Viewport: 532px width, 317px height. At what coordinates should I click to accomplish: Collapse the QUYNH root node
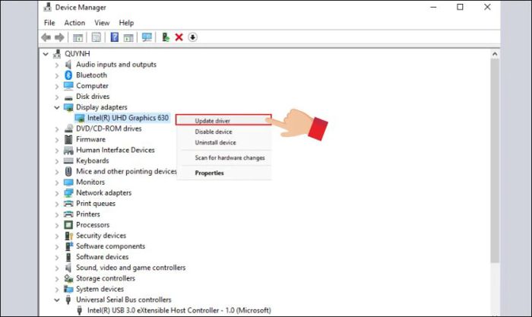(46, 54)
